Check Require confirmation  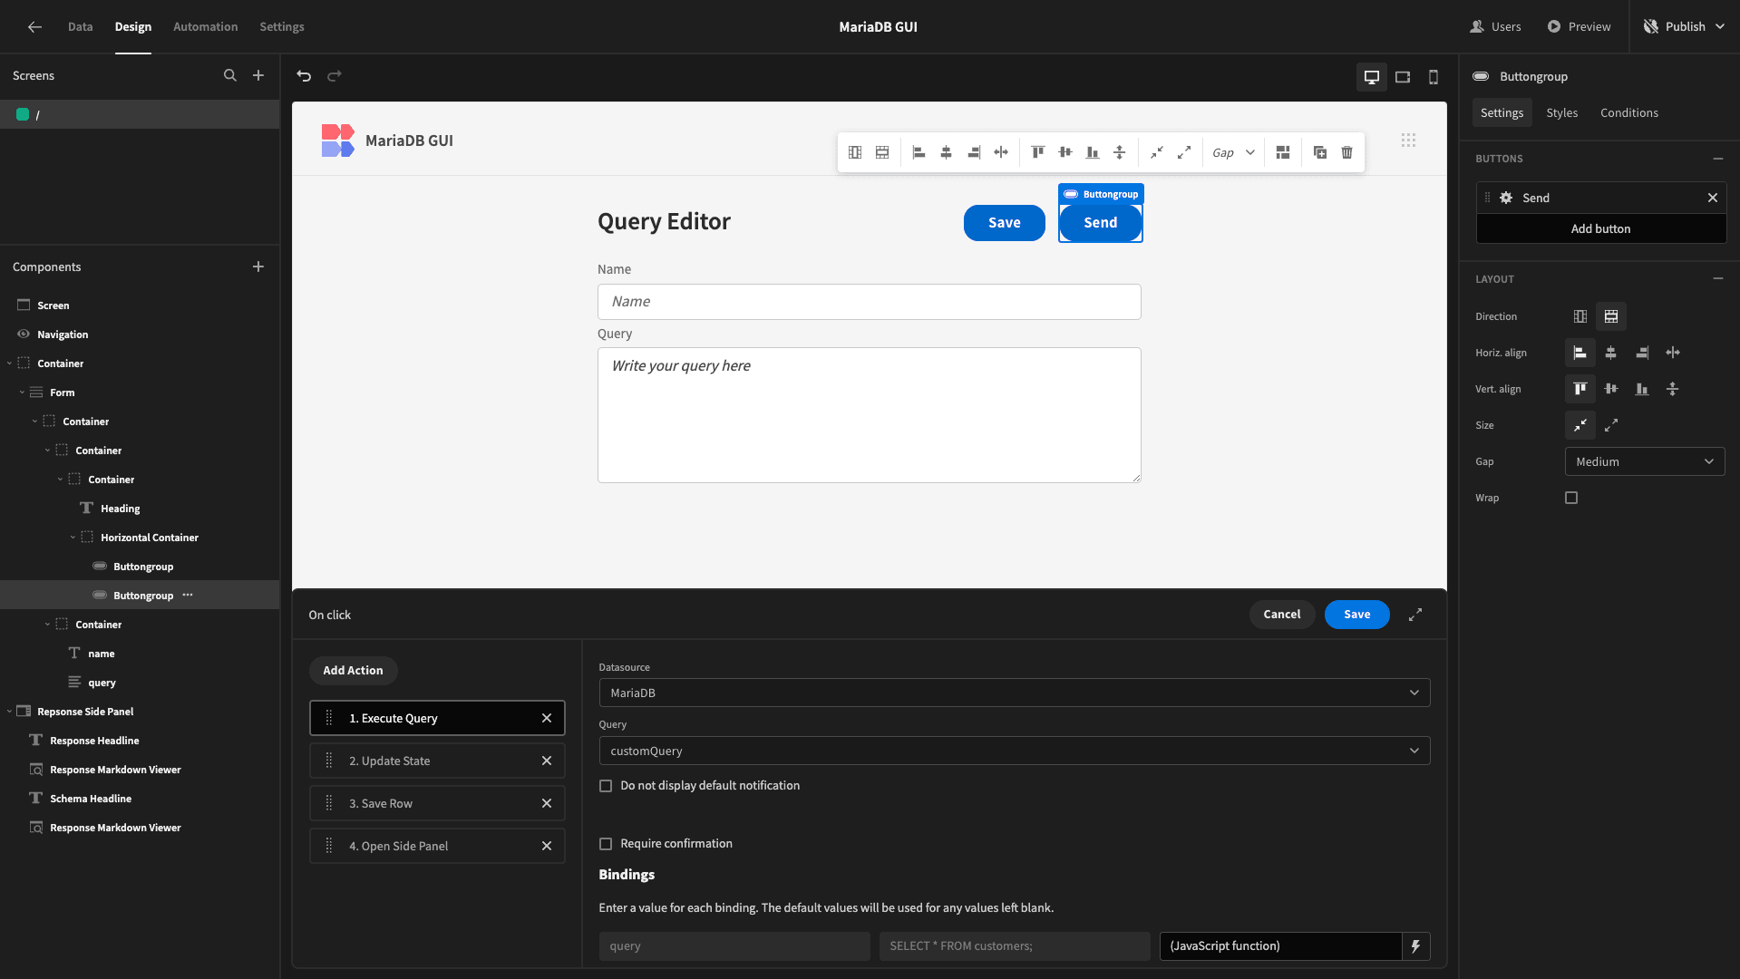pyautogui.click(x=606, y=844)
